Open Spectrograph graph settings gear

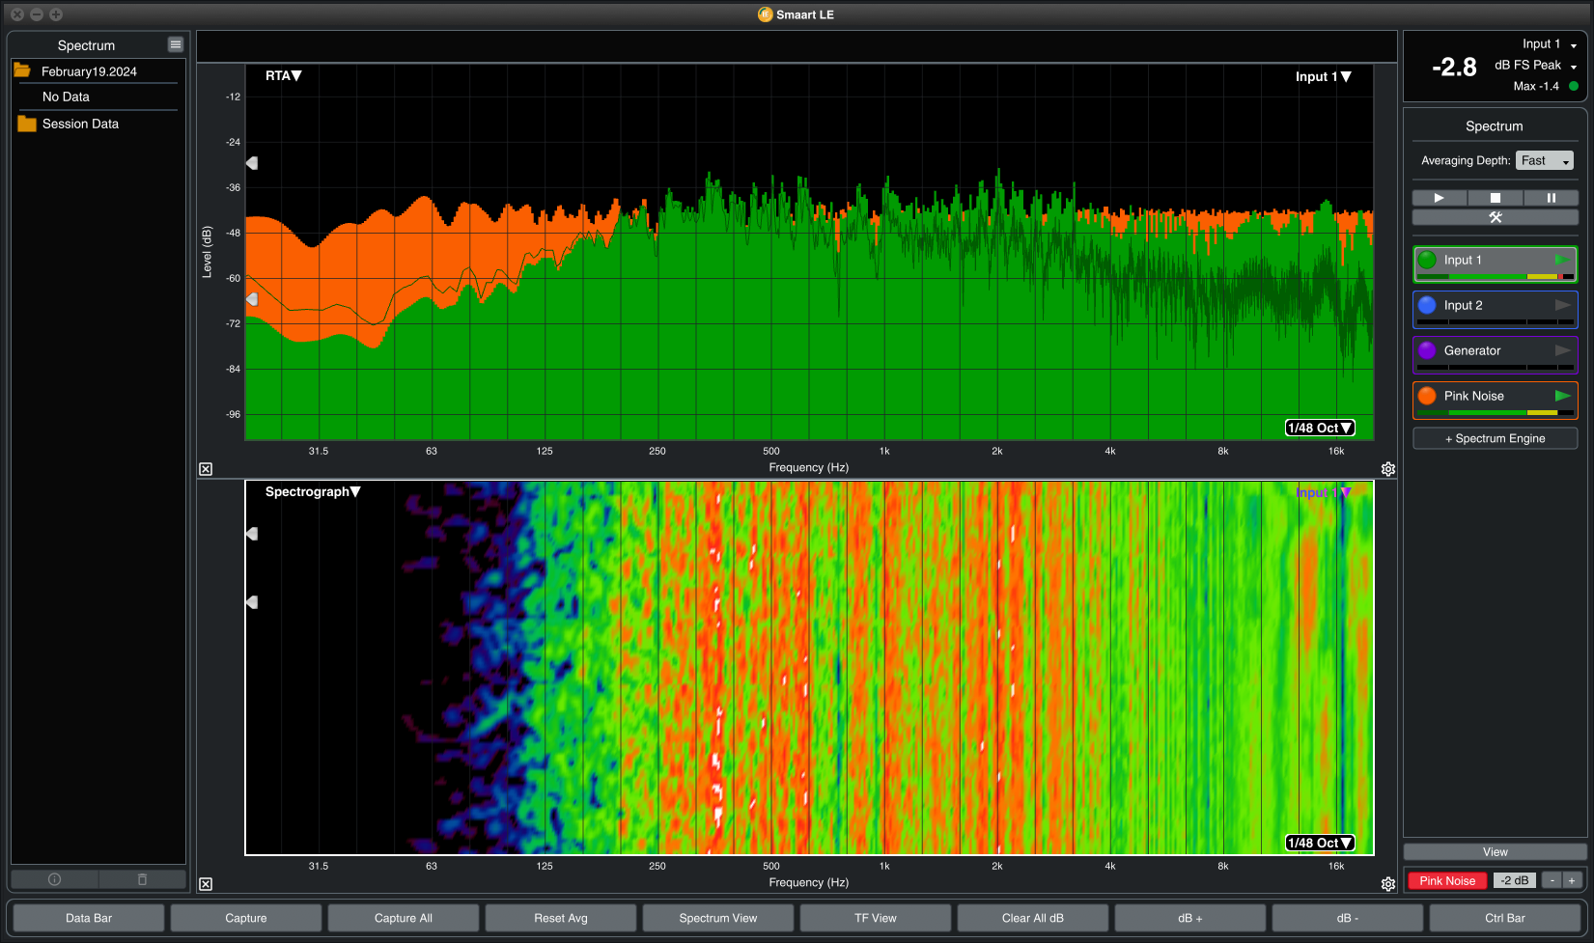point(1388,884)
